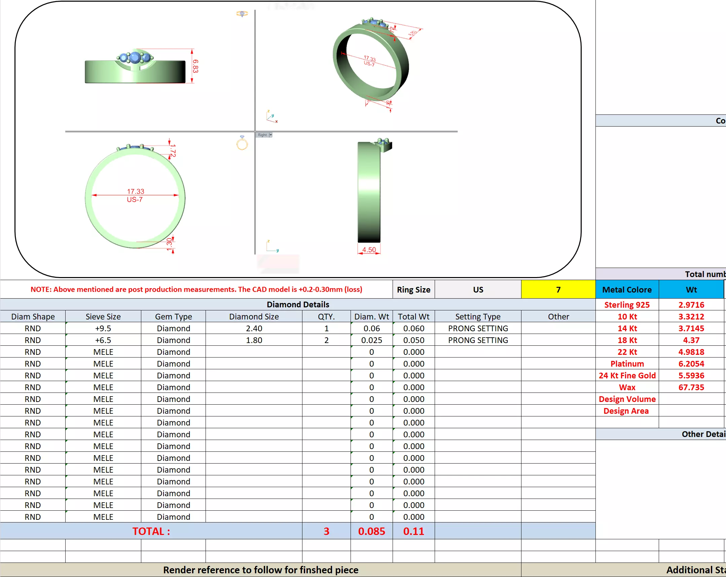The image size is (726, 577).
Task: Select the Sterling 925 weight 2.9716
Action: point(691,305)
